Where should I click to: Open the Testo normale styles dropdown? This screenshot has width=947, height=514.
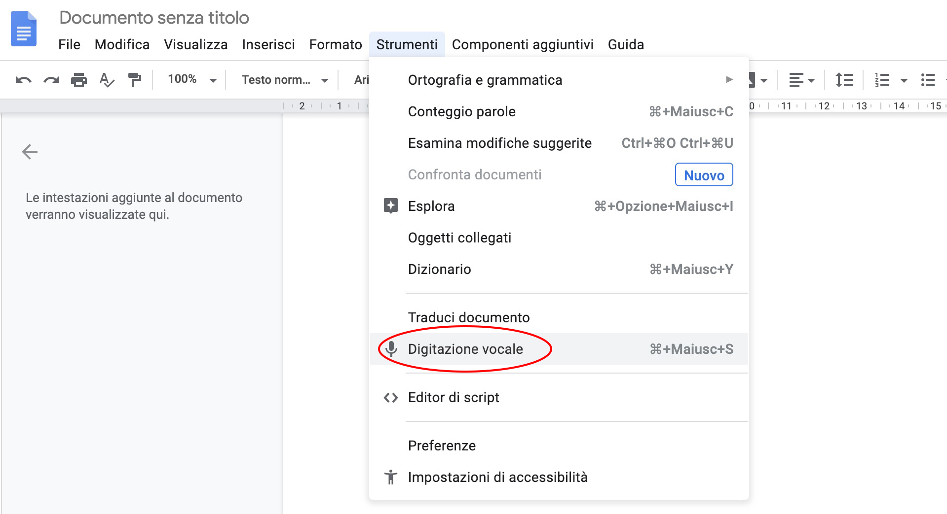click(282, 79)
